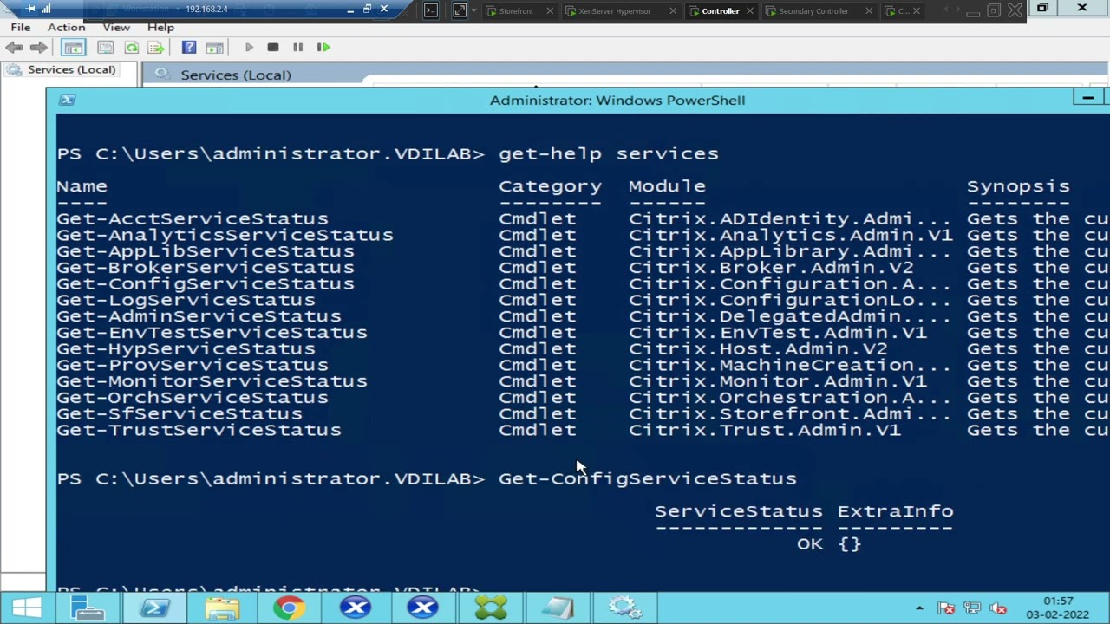Viewport: 1110px width, 624px height.
Task: Click the fullscreen expand icon in top bar
Action: (x=460, y=10)
